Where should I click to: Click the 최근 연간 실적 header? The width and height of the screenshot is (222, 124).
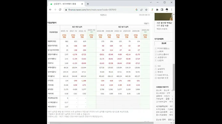point(77,27)
